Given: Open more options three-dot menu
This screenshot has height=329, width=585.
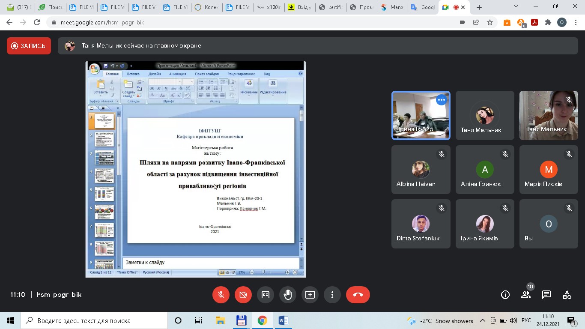Looking at the screenshot, I should pos(332,295).
